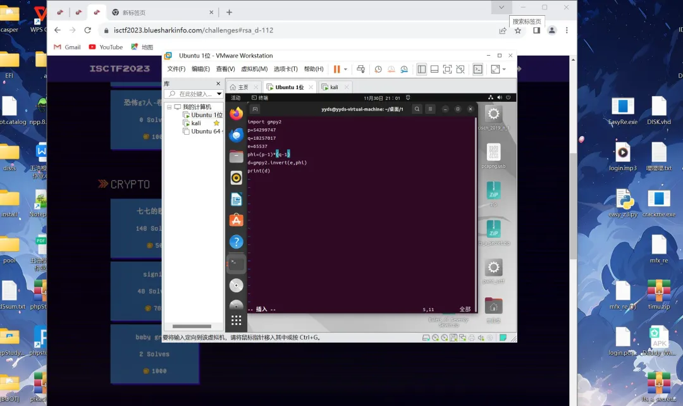
Task: Open the 编辑(E) menu in VMware
Action: [x=200, y=69]
